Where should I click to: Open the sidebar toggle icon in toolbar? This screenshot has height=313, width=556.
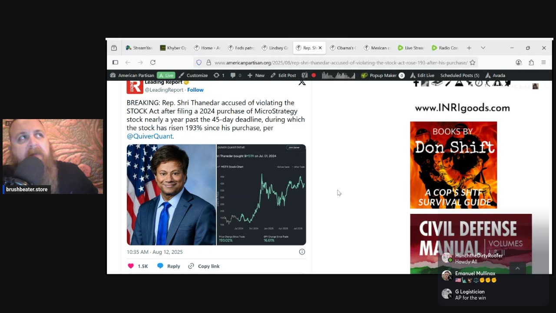click(115, 63)
